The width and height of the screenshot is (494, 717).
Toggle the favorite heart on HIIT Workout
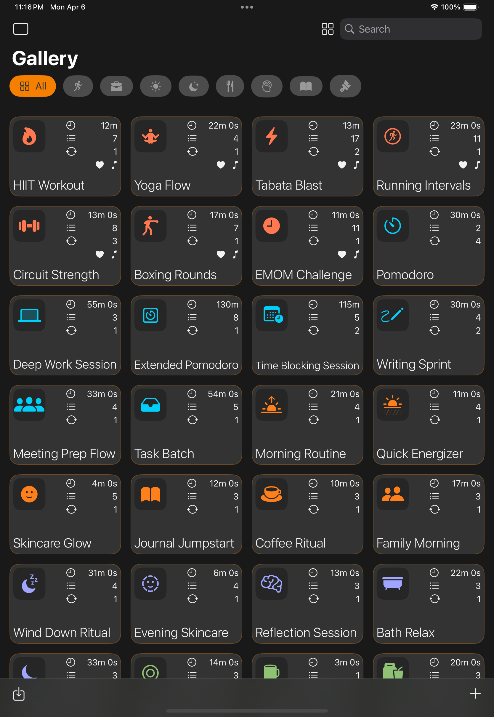100,165
